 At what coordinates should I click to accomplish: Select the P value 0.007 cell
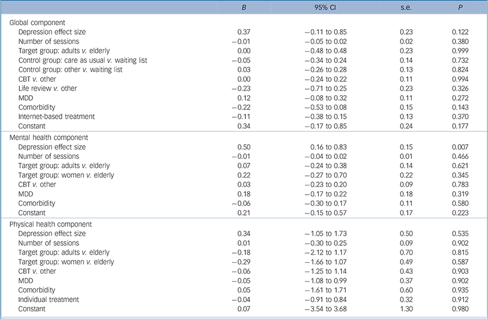459,147
